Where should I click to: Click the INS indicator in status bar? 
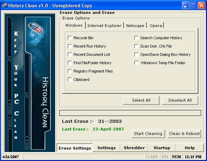pos(165,157)
